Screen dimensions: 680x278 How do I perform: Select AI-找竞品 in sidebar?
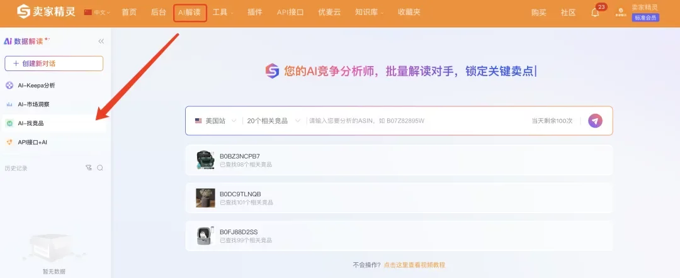(31, 123)
